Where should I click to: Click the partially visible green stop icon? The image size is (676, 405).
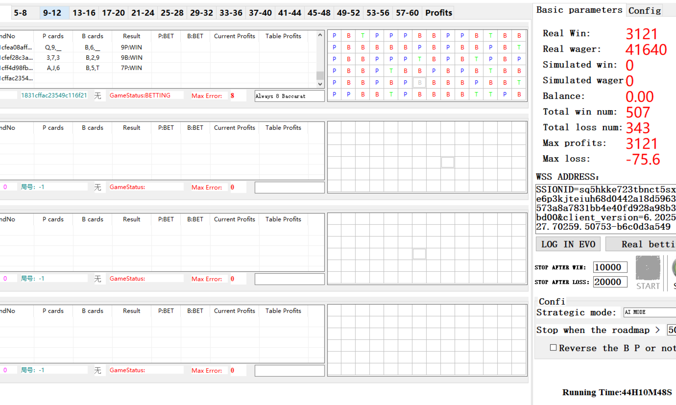pos(674,268)
